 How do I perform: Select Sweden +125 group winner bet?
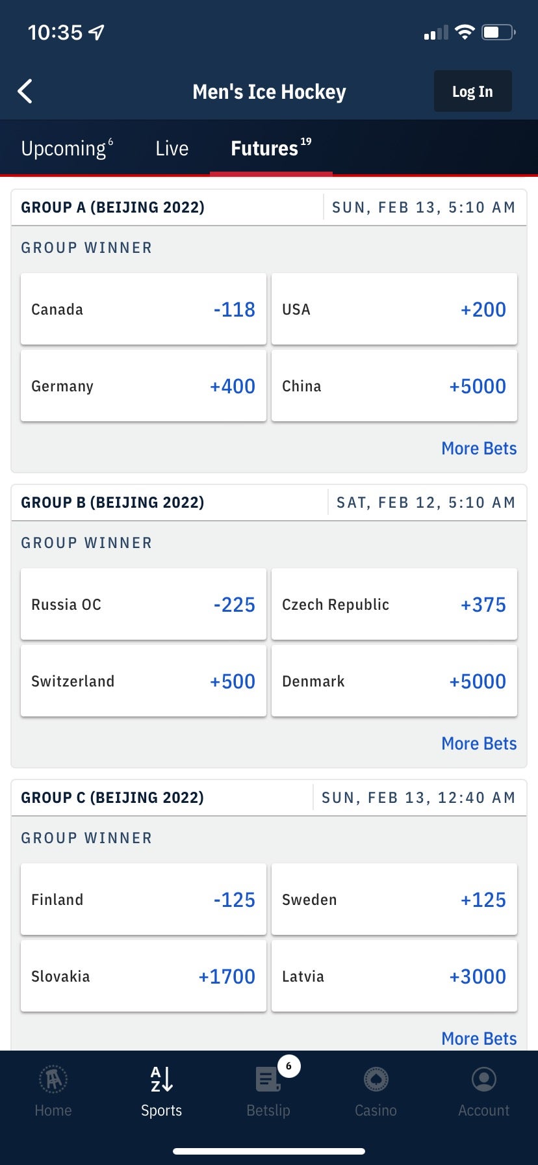click(394, 900)
